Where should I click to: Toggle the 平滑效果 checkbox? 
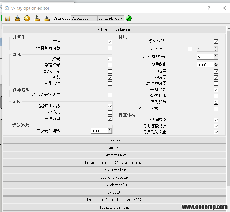click(216, 90)
